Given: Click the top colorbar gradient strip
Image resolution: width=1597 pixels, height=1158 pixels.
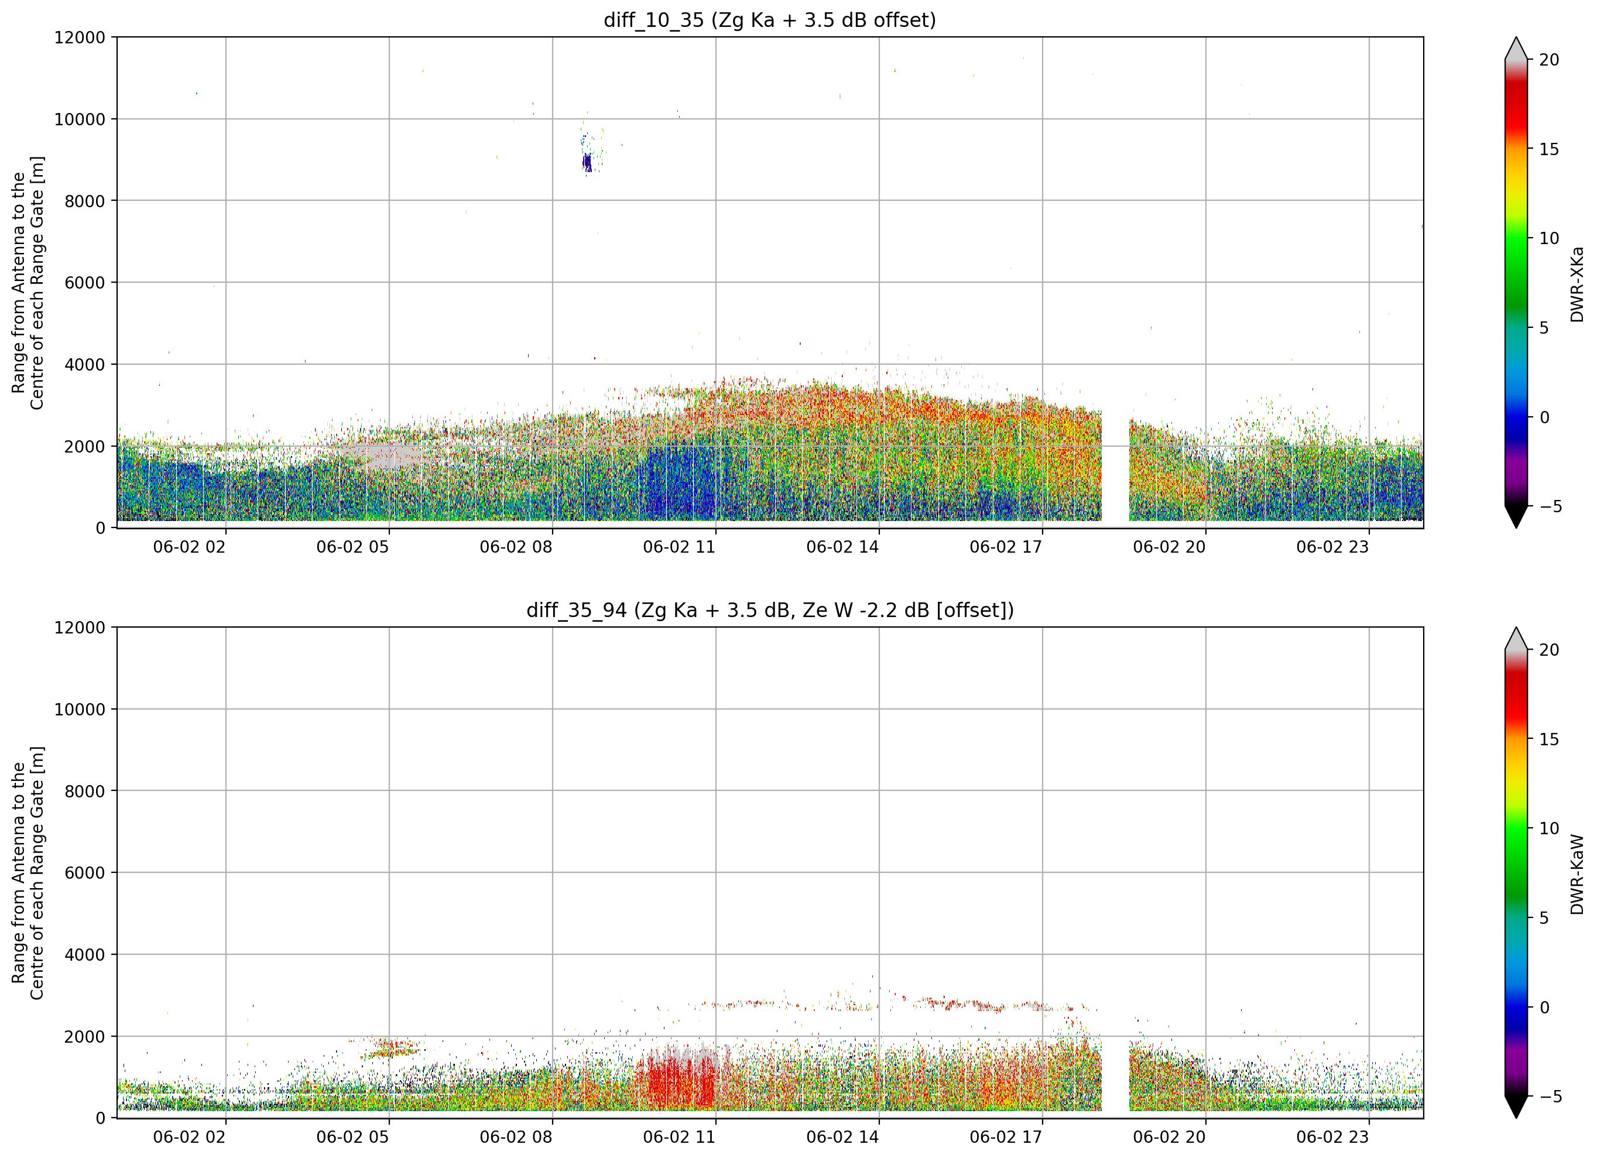Looking at the screenshot, I should pyautogui.click(x=1516, y=282).
